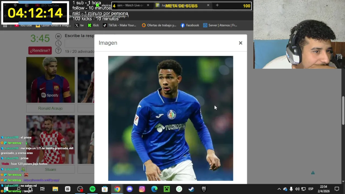Click the ¿Rendirse? give up button

point(40,50)
